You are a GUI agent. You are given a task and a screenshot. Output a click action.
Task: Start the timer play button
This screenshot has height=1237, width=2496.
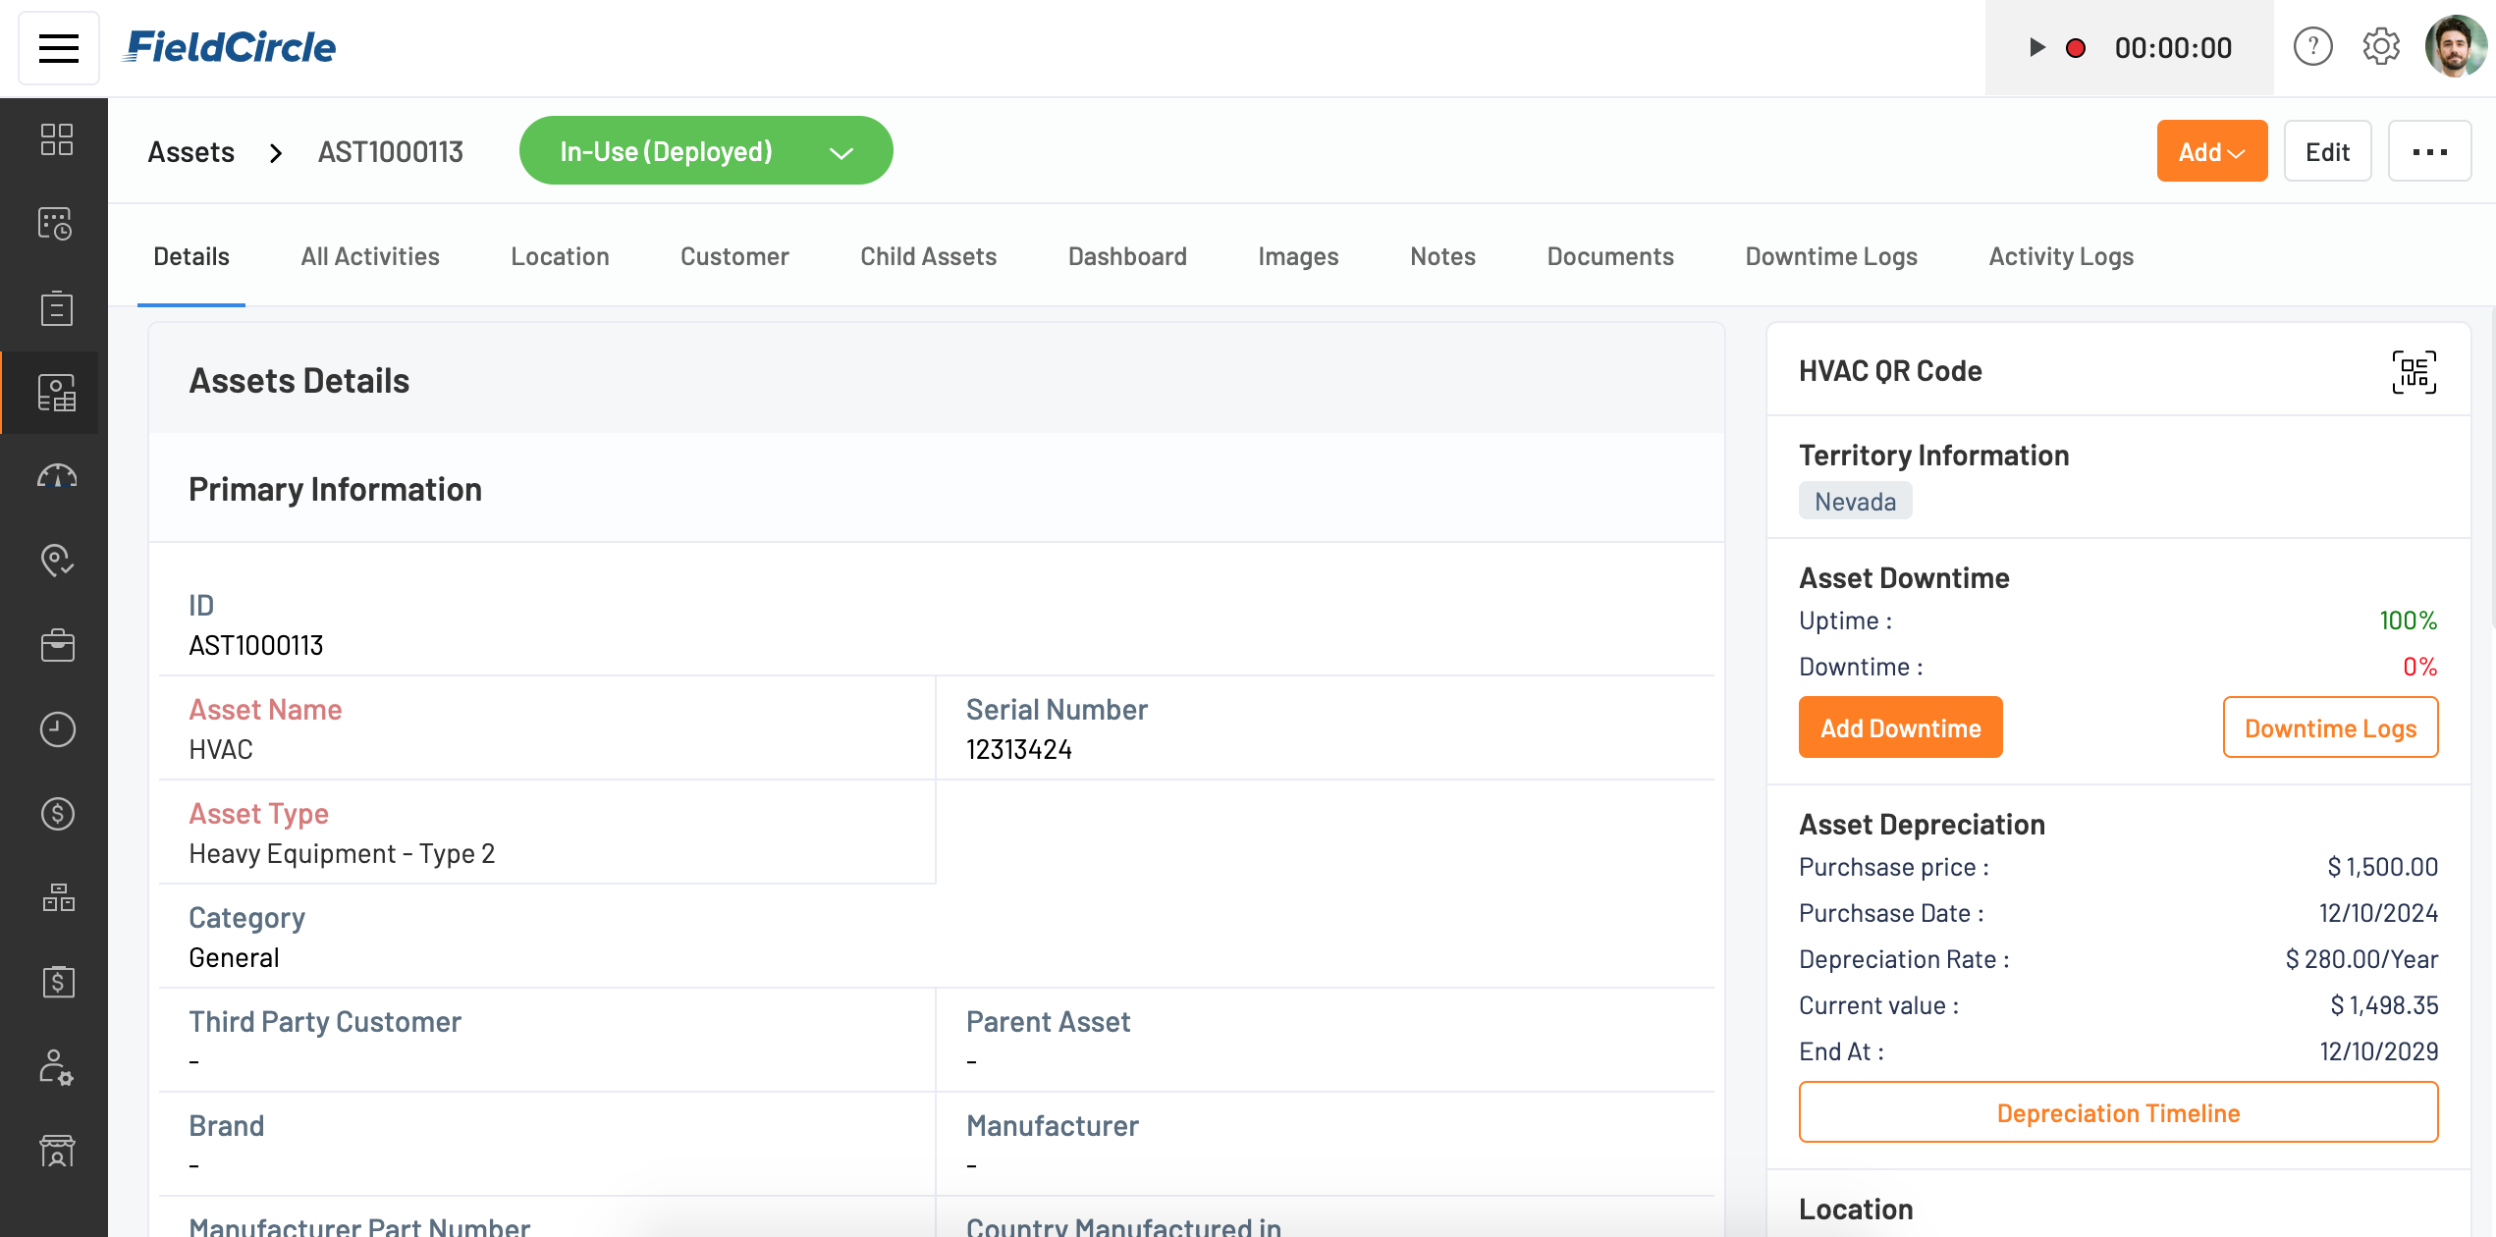click(2036, 47)
